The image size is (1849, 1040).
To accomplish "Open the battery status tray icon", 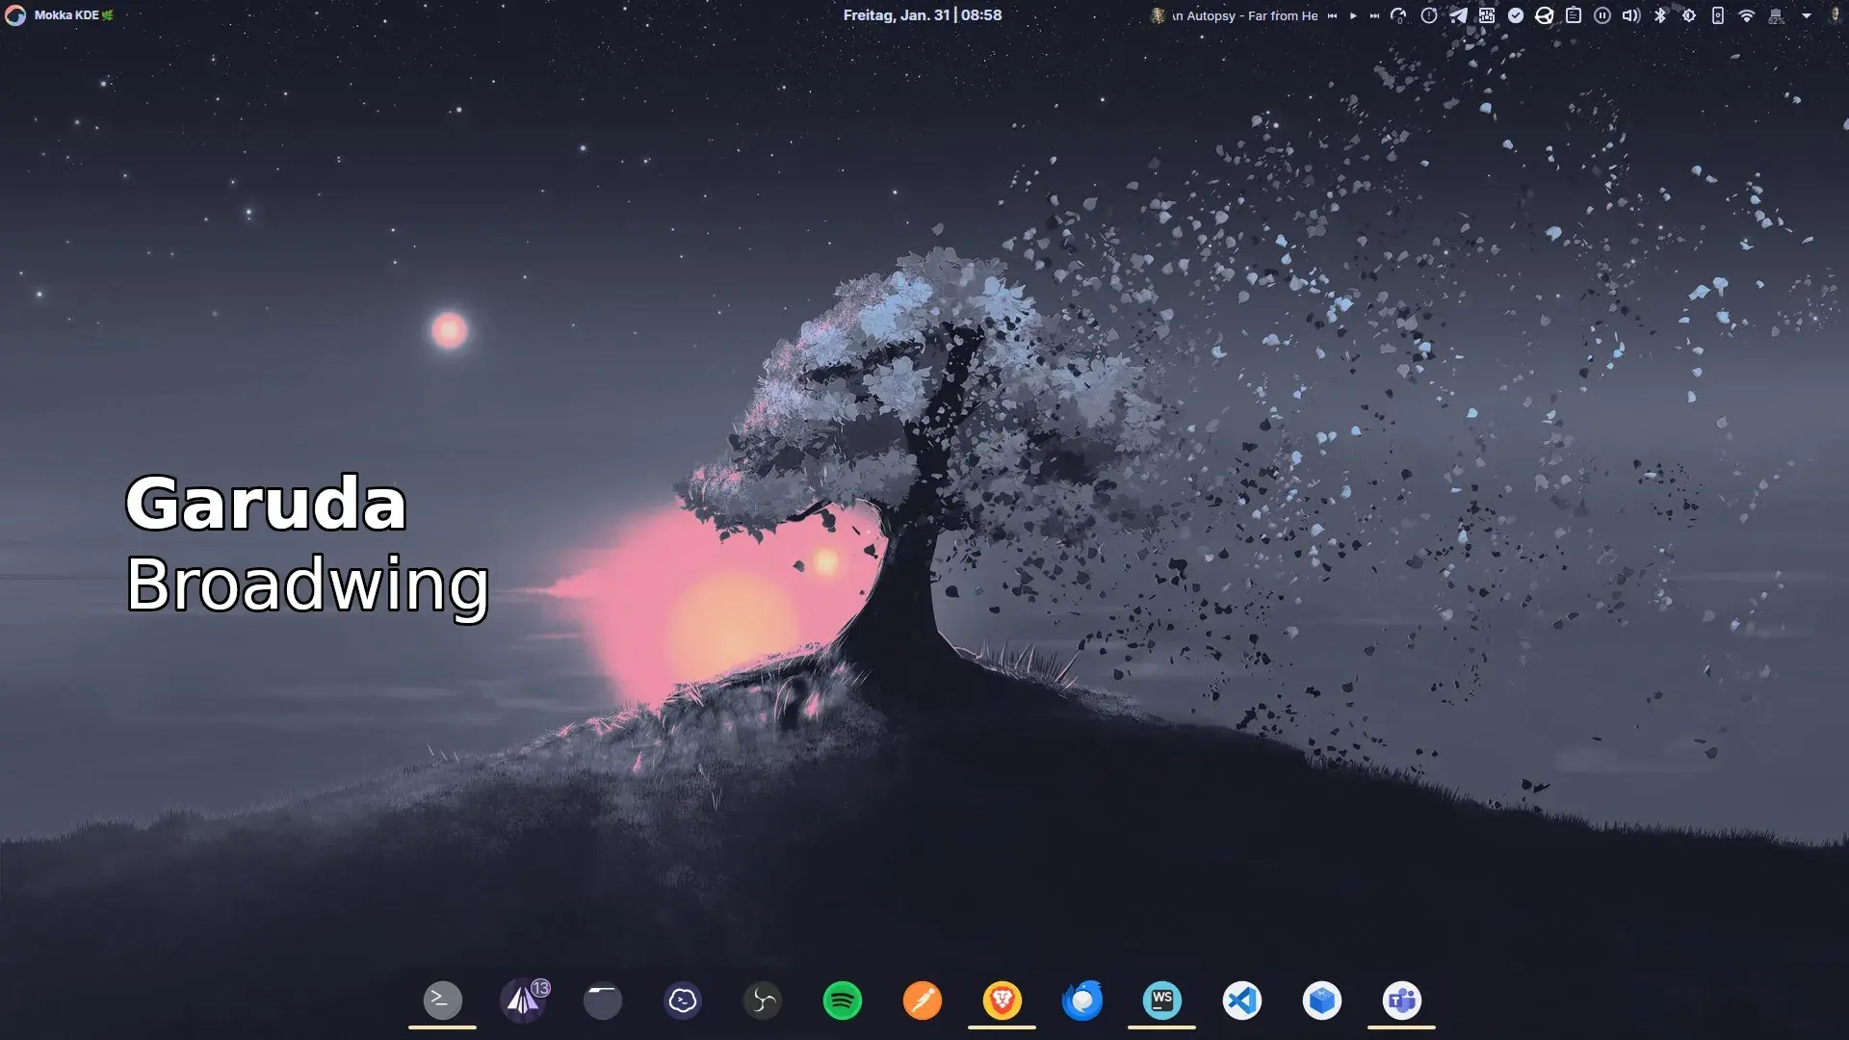I will [x=1777, y=15].
